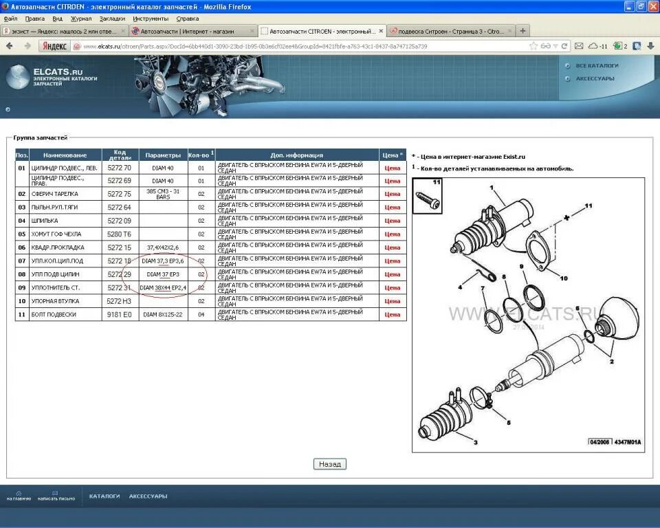Click the ELCATS.RU globe logo

coord(18,78)
